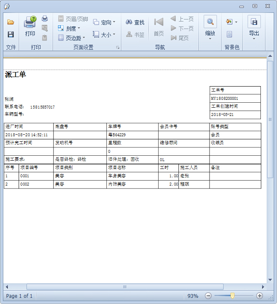Image resolution: width=277 pixels, height=304 pixels.
Task: Expand the Orientation (定向) dropdown
Action: tap(104, 22)
